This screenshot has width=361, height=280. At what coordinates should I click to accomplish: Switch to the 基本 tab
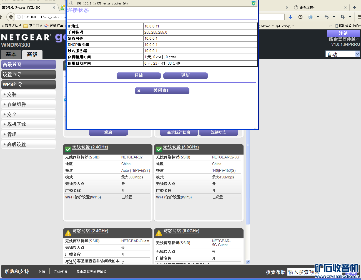coord(11,54)
